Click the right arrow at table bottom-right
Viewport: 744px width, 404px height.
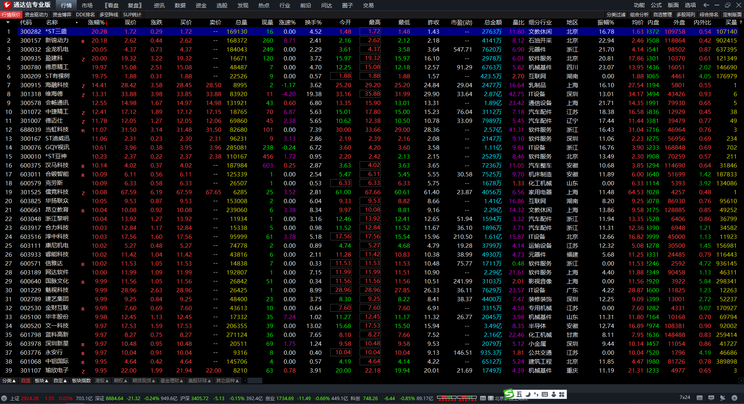click(740, 381)
